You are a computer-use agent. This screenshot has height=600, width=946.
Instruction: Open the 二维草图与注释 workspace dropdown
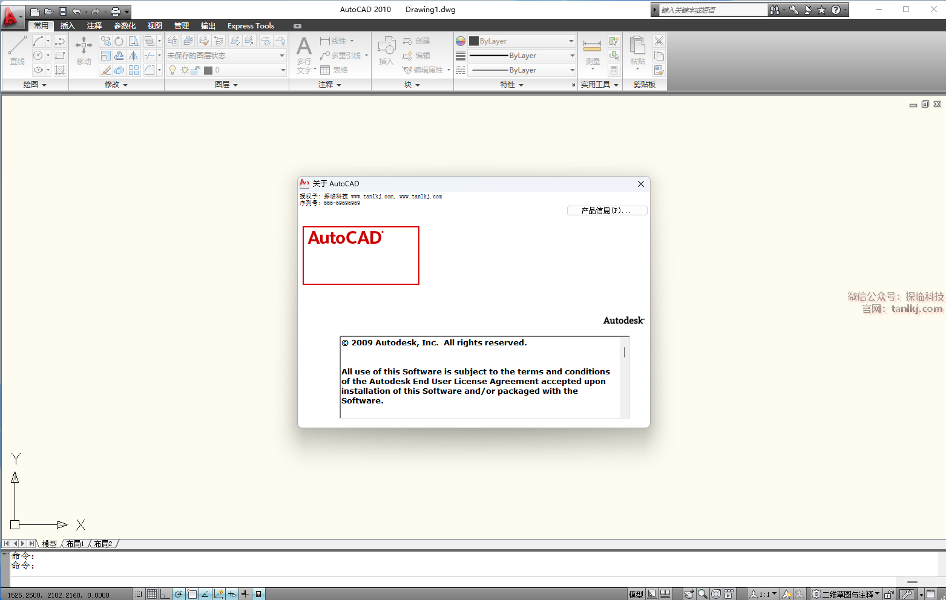point(846,594)
